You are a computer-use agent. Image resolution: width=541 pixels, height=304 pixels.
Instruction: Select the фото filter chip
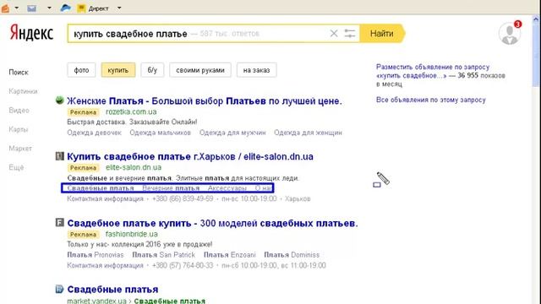81,70
